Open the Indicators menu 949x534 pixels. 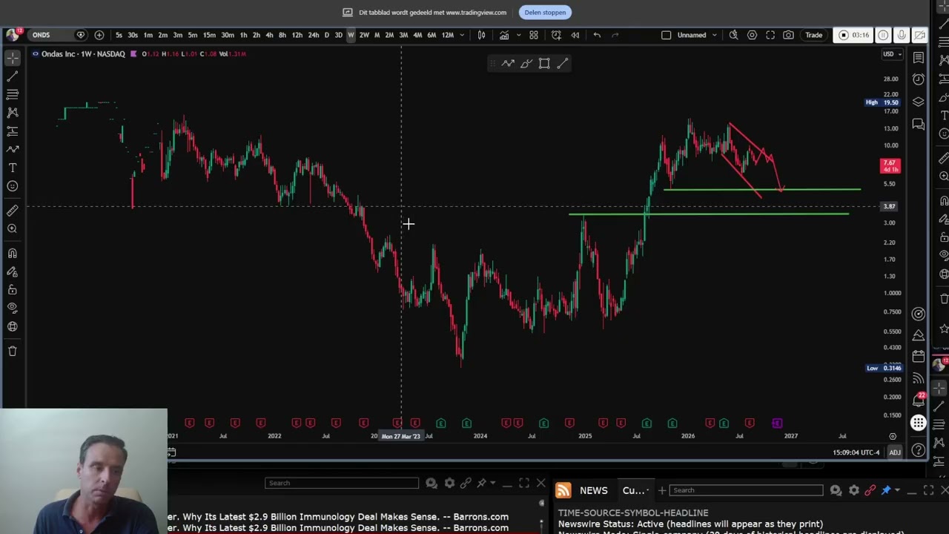click(504, 35)
